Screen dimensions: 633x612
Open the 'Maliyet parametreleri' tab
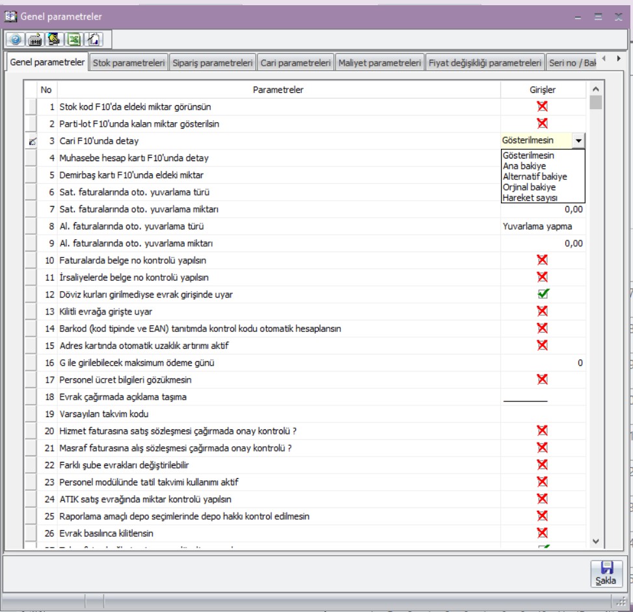coord(379,63)
